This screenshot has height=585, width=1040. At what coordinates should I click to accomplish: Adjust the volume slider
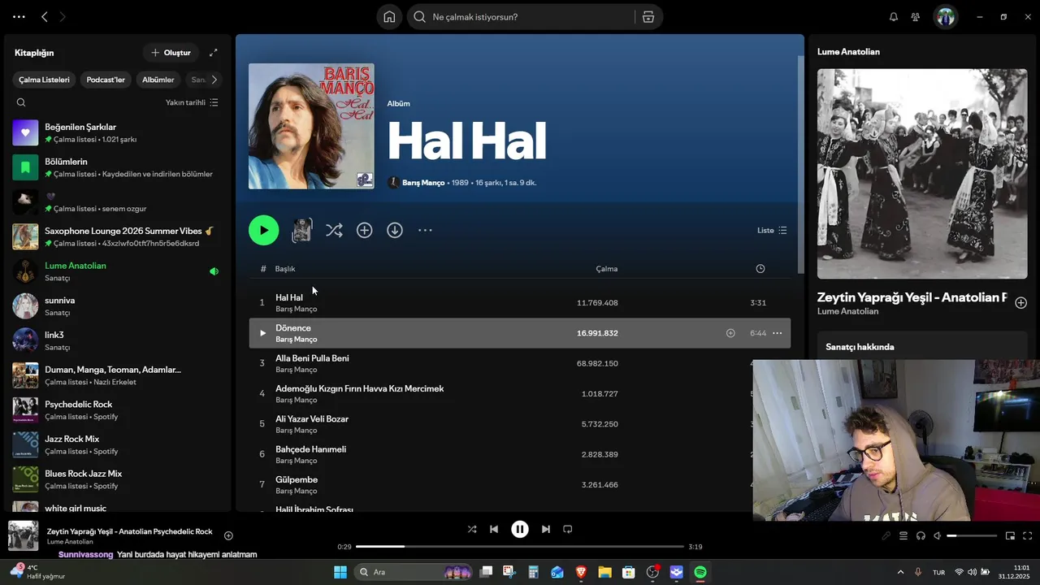pyautogui.click(x=972, y=535)
